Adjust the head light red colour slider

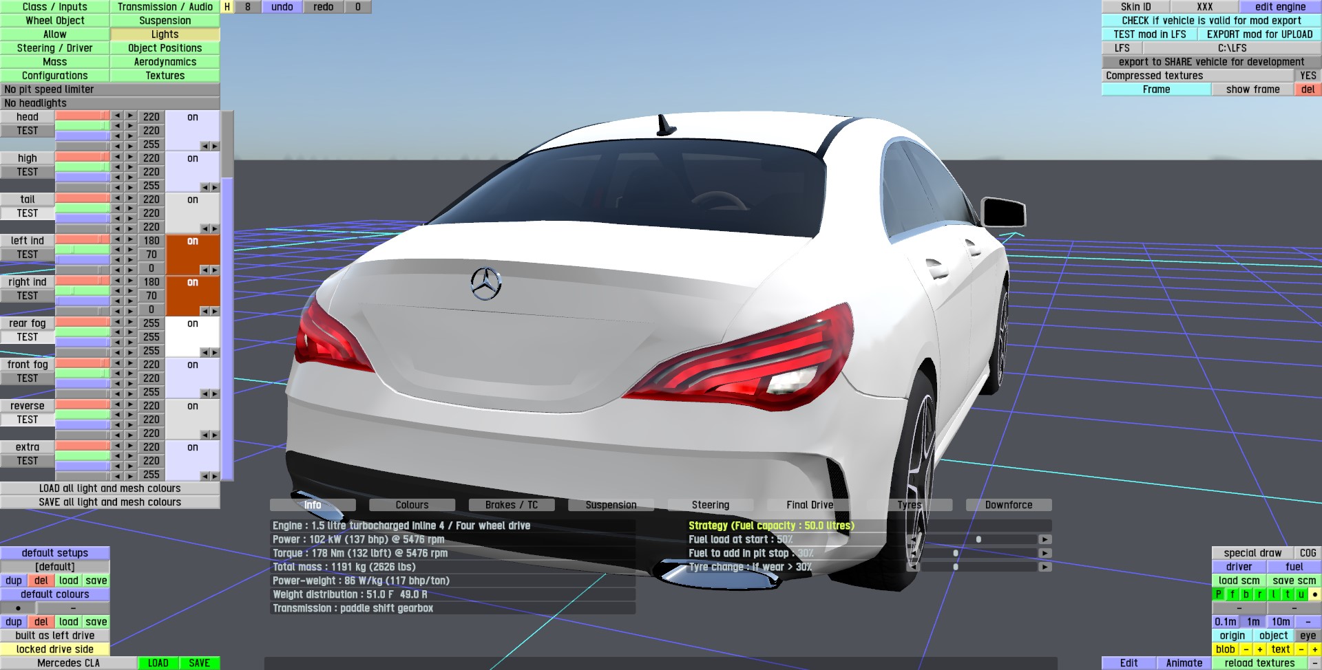click(83, 116)
